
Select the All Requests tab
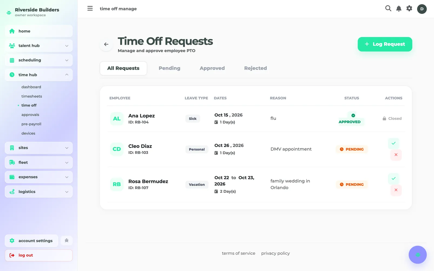click(123, 68)
